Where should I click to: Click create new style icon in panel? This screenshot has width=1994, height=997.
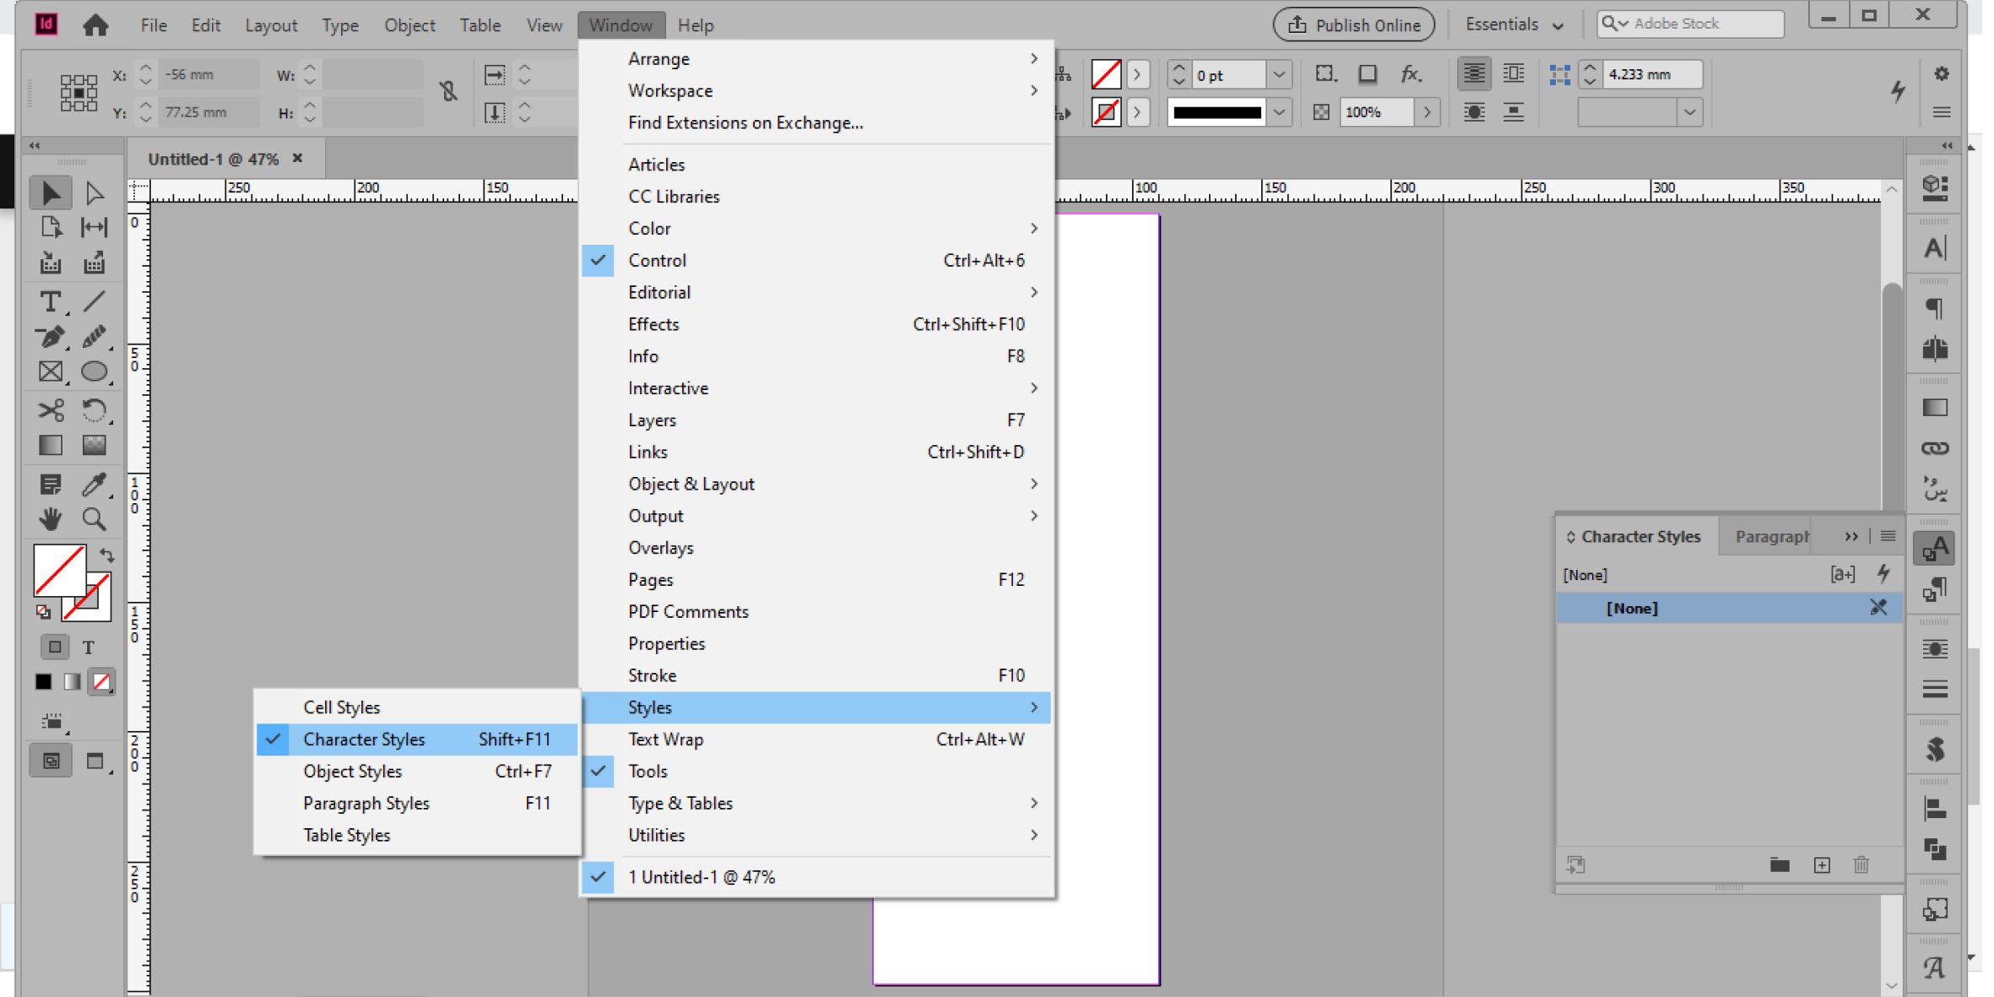click(x=1822, y=864)
